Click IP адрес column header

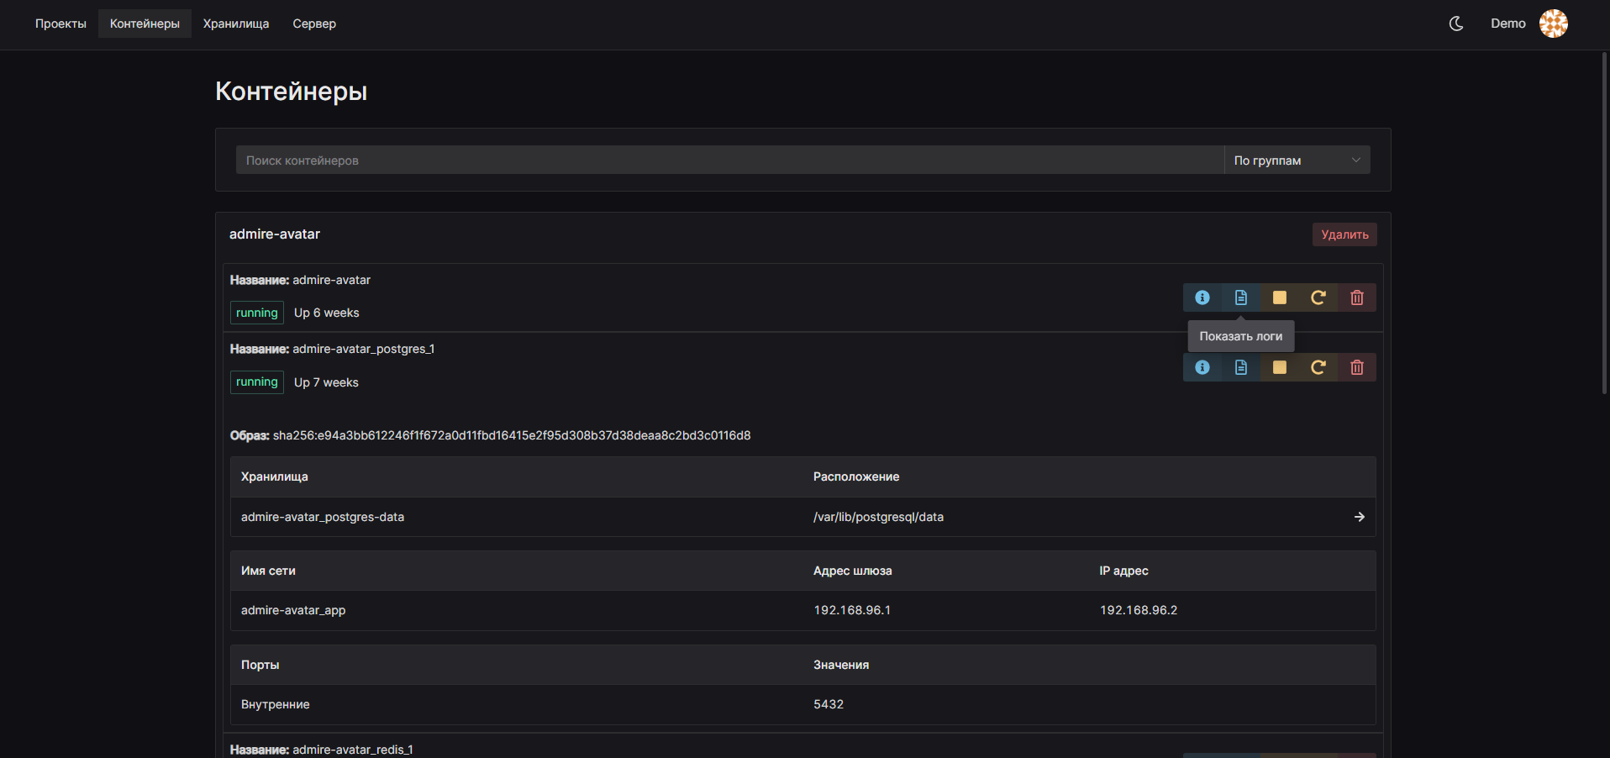pos(1124,571)
